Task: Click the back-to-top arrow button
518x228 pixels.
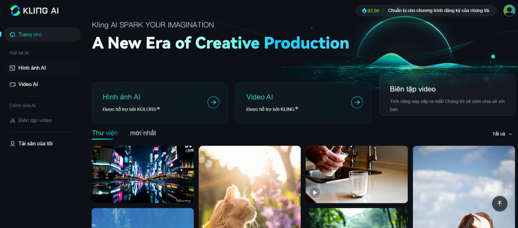Action: click(x=499, y=203)
